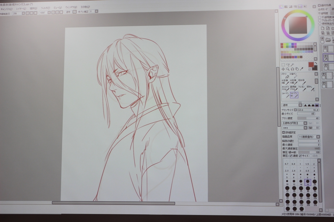Select the rectangular selection tool
This screenshot has height=222, width=334.
(283, 65)
